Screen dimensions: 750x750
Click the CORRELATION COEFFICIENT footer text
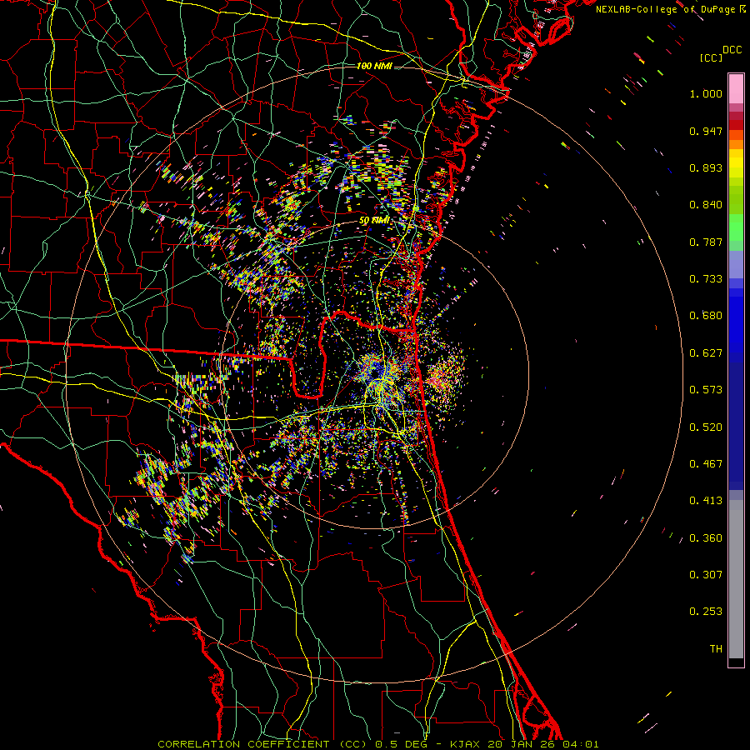[243, 744]
